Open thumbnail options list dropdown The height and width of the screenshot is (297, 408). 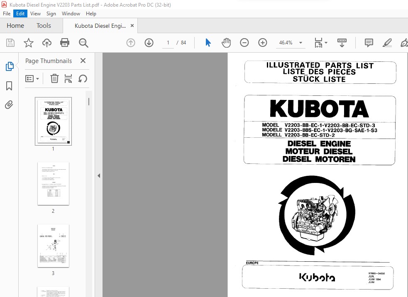point(32,78)
